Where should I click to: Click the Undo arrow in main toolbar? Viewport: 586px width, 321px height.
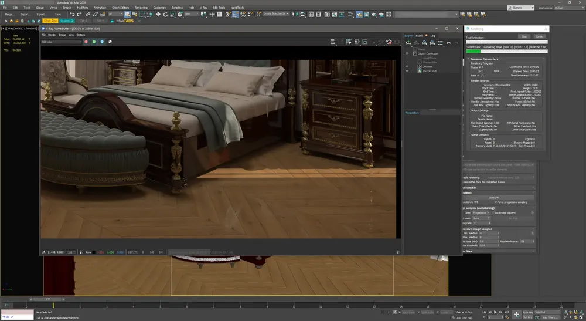click(71, 14)
